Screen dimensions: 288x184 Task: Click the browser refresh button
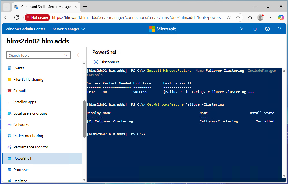[17, 17]
